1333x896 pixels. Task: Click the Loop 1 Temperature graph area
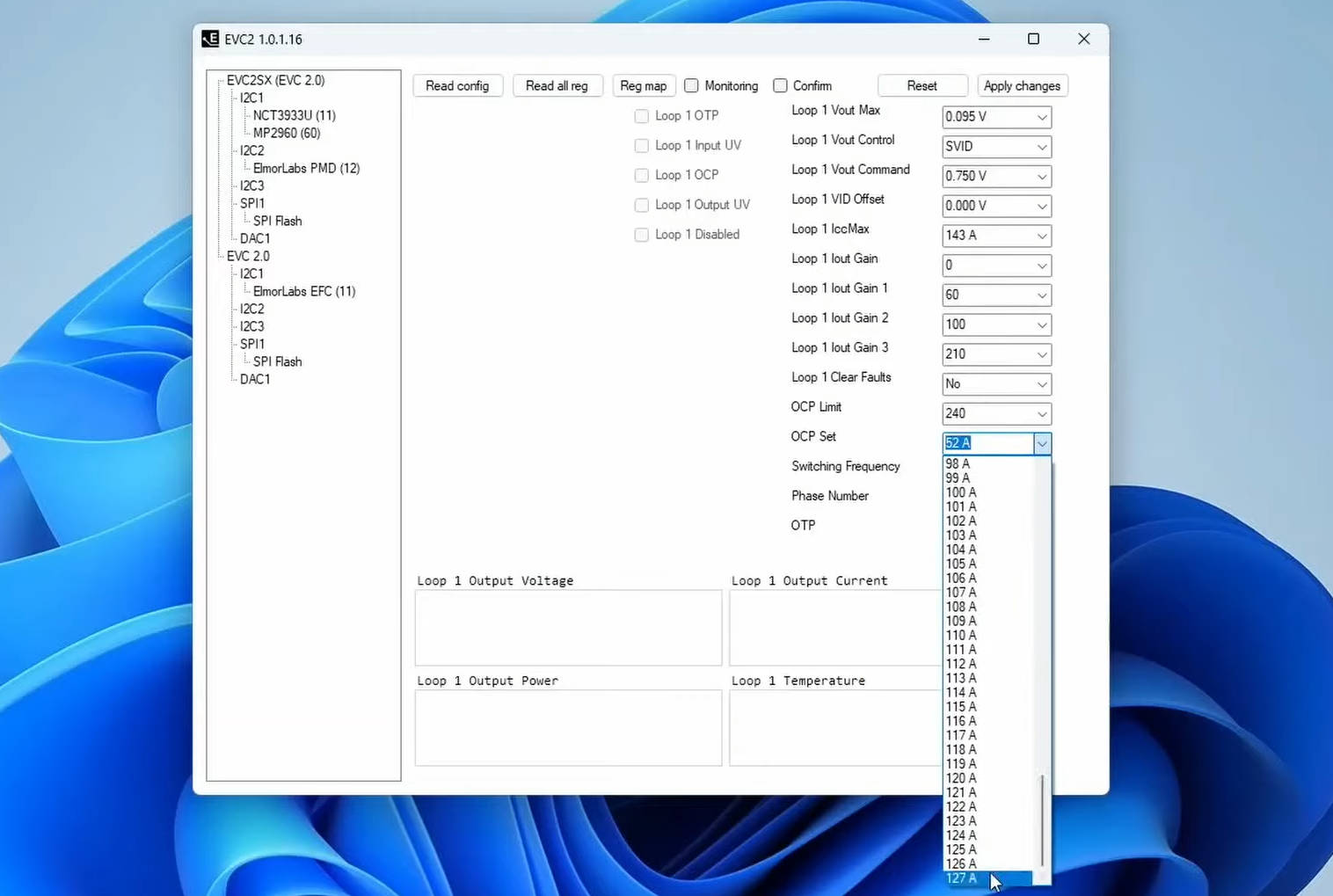(835, 728)
